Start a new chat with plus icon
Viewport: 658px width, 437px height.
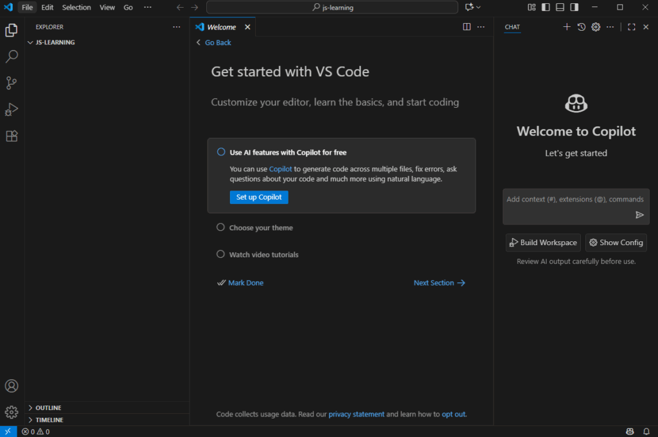pos(567,27)
